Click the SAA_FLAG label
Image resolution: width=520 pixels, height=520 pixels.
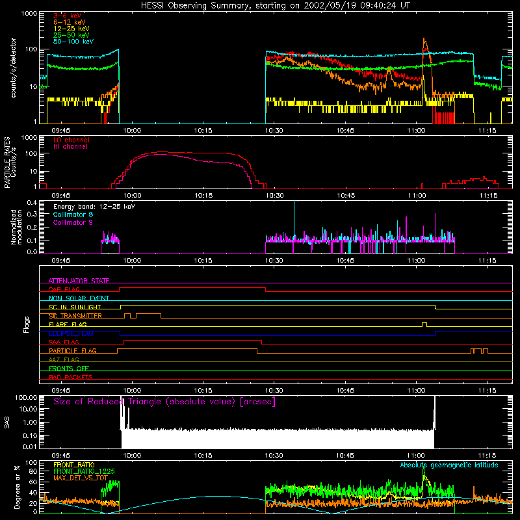[64, 342]
